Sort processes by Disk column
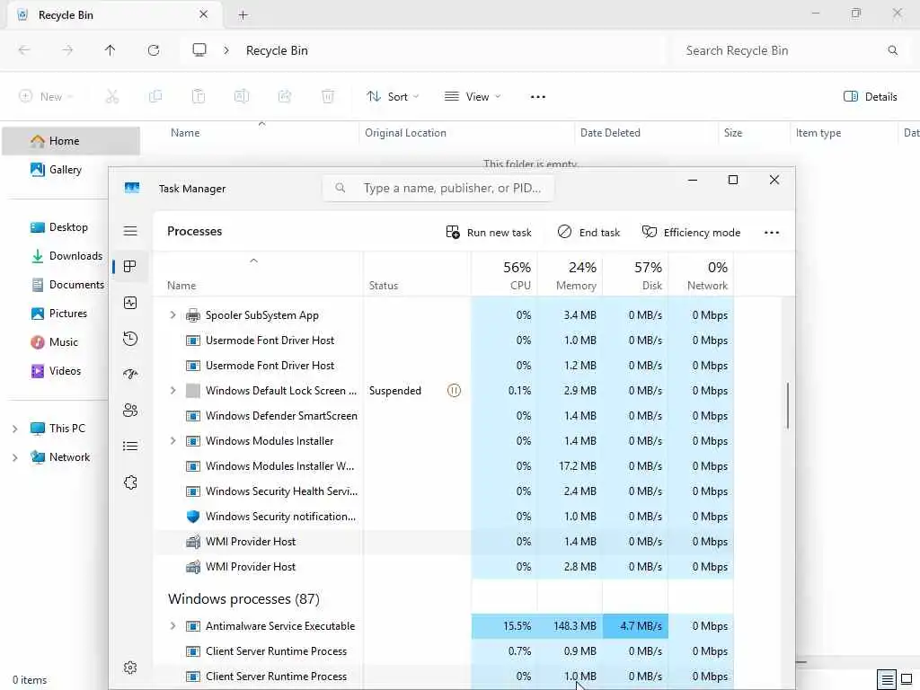Image resolution: width=920 pixels, height=690 pixels. 636,275
